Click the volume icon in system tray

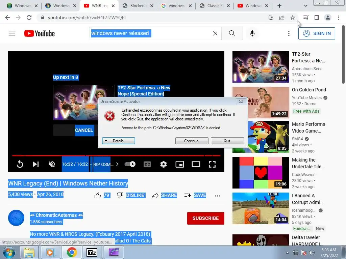click(x=312, y=253)
